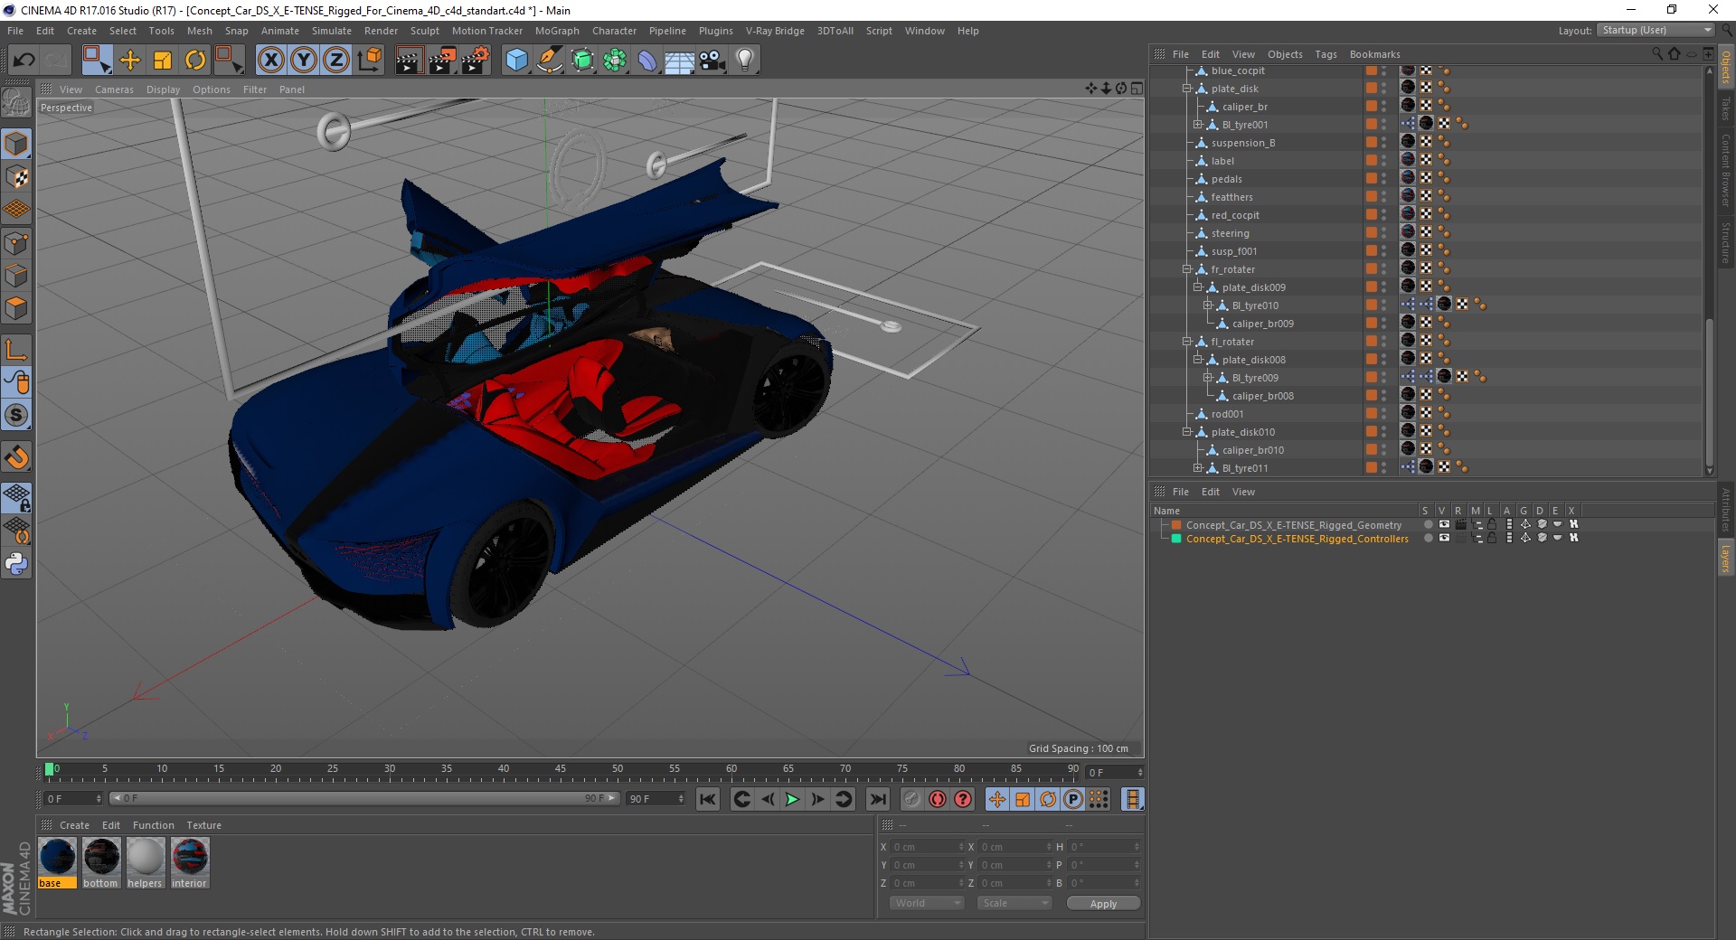Collapse the fl_rotater node

coord(1187,342)
